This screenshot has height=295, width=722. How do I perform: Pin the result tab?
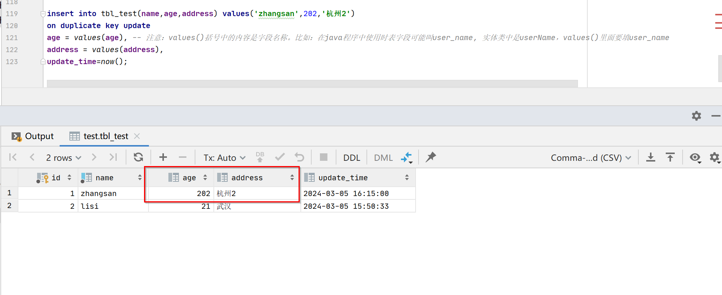click(431, 157)
